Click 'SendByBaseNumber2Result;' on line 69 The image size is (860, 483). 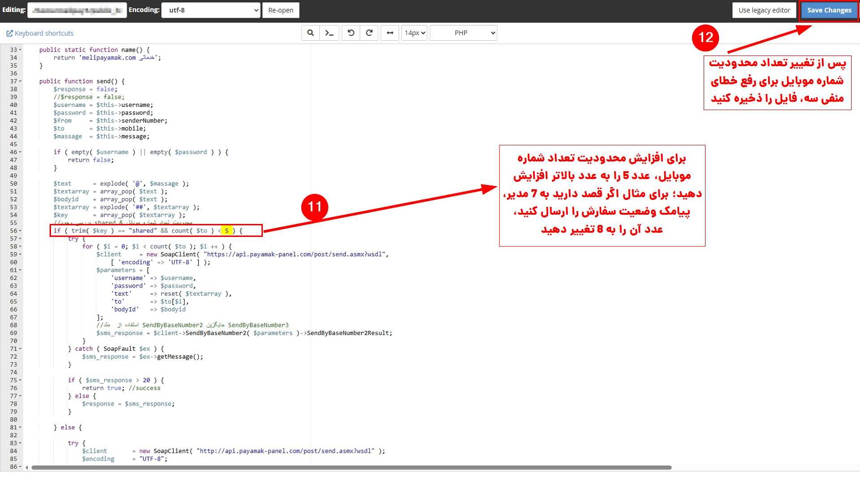tap(350, 333)
